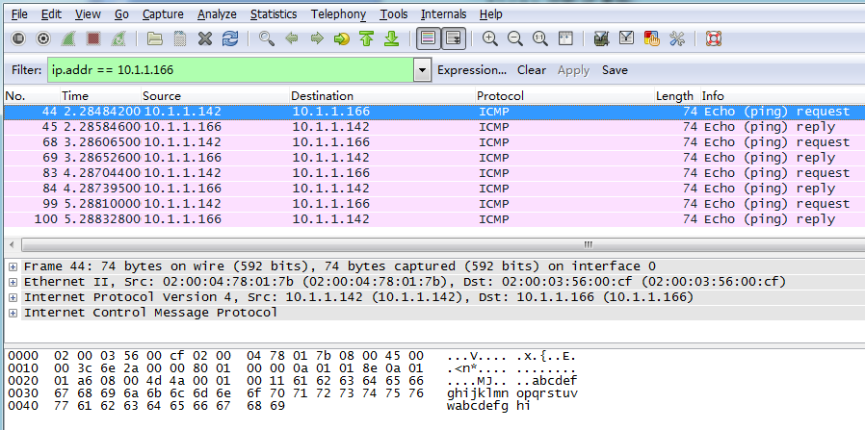This screenshot has width=865, height=430.
Task: Expand Internet Protocol Version 4 node
Action: click(x=13, y=298)
